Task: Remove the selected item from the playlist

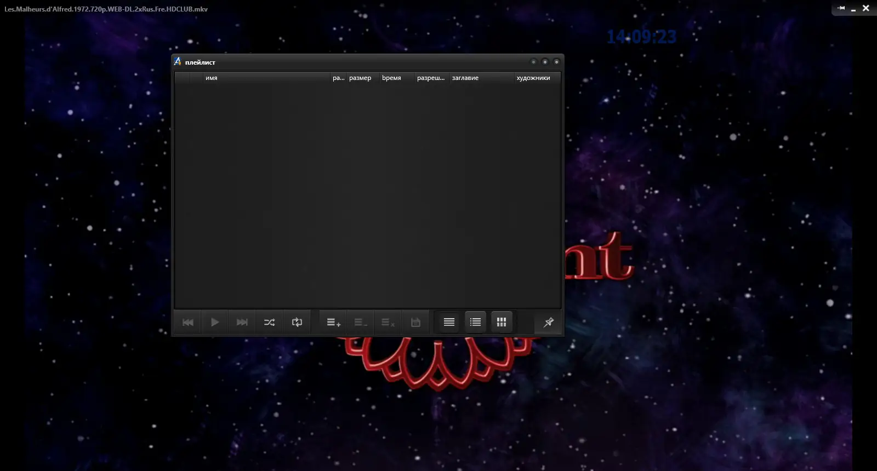Action: (x=361, y=322)
